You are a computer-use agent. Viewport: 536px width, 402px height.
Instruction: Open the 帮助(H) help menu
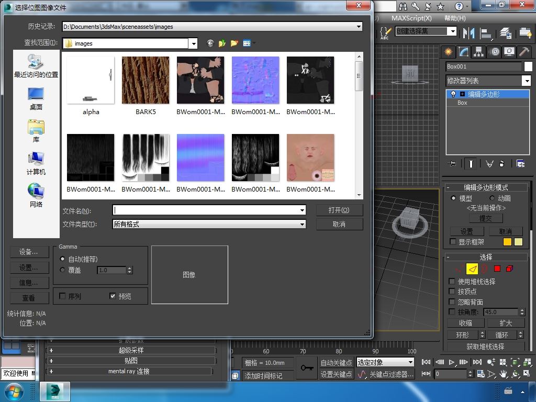point(454,18)
